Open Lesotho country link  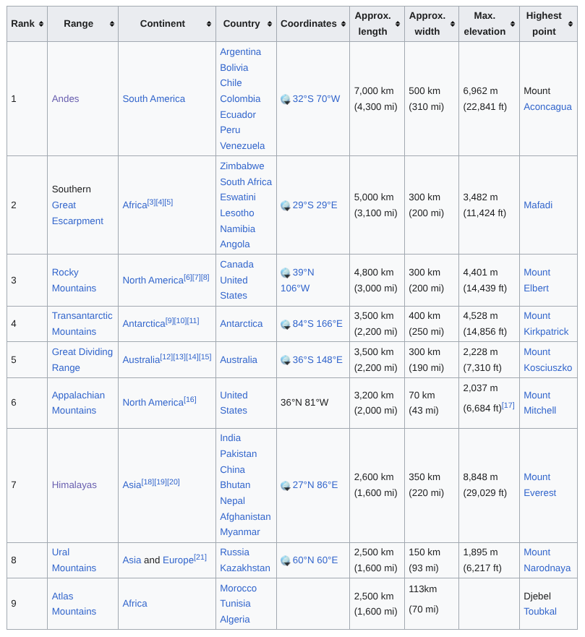pyautogui.click(x=237, y=213)
